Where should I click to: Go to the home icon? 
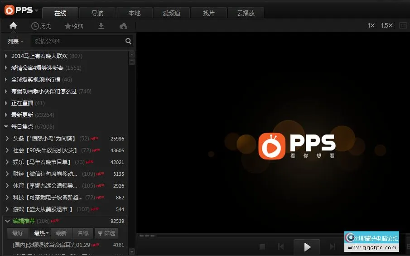pyautogui.click(x=13, y=26)
